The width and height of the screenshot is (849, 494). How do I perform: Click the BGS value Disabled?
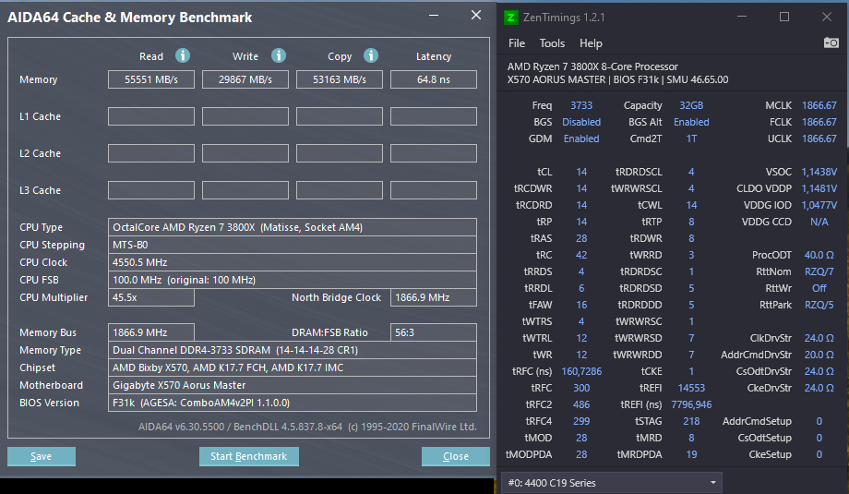581,123
